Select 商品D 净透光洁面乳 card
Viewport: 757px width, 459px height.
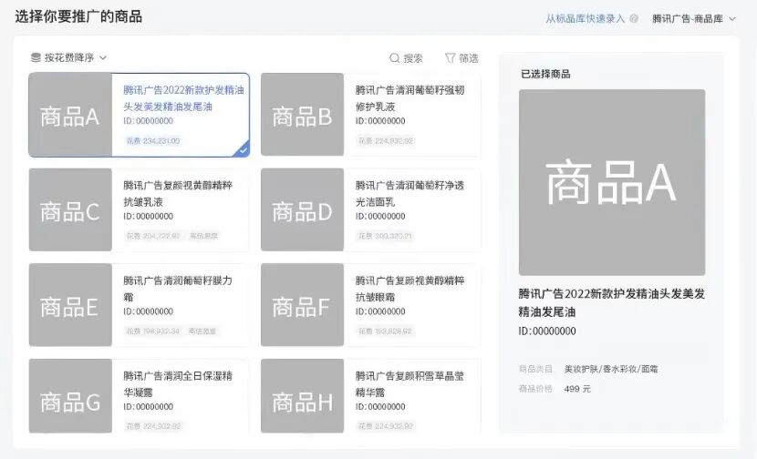click(371, 209)
